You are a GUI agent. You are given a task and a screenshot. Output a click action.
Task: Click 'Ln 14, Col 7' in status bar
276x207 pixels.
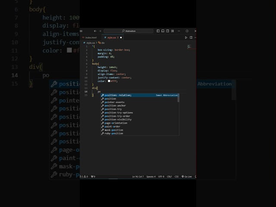coord(138,176)
